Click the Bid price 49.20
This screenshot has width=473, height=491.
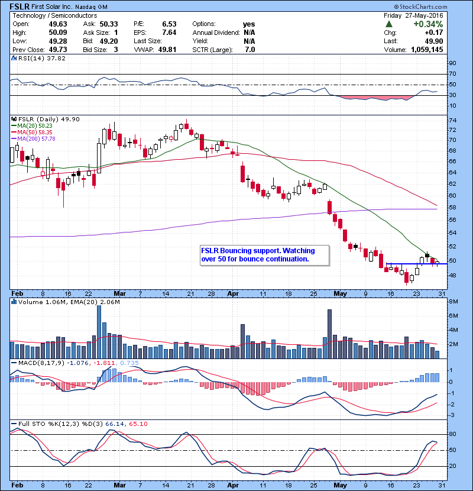[x=109, y=41]
